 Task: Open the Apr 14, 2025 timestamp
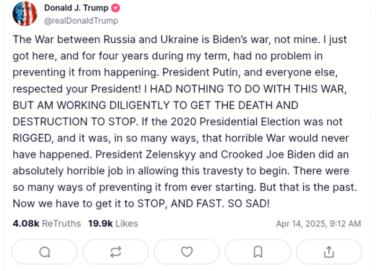318,224
